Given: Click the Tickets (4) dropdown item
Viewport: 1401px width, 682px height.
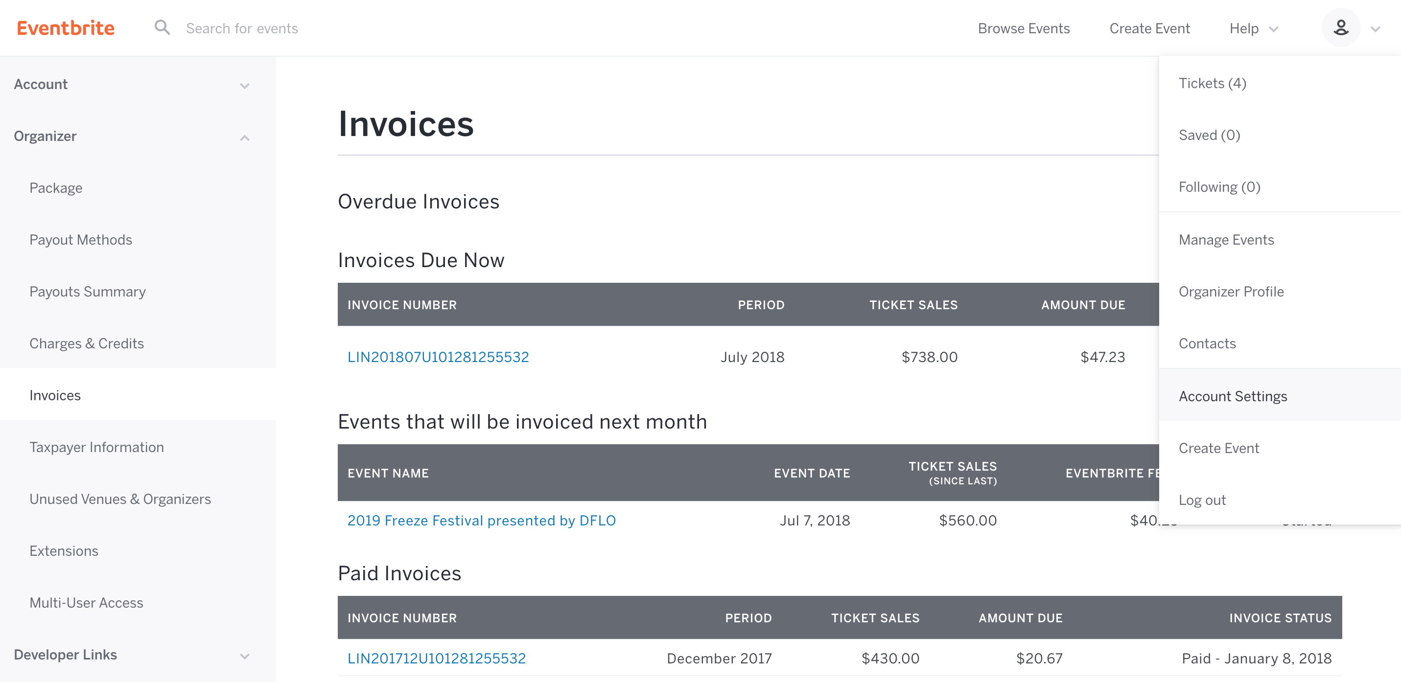Looking at the screenshot, I should [x=1212, y=83].
